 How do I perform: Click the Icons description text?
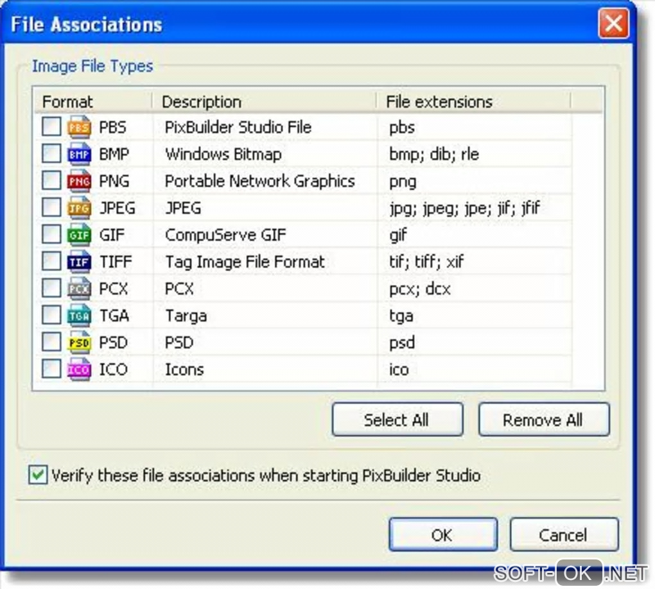[x=184, y=370]
